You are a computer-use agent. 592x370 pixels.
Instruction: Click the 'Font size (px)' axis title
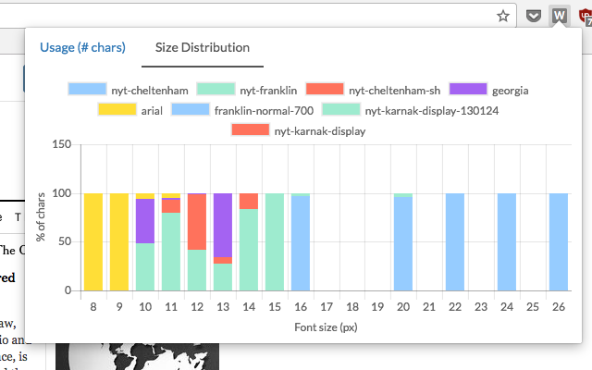tap(326, 327)
